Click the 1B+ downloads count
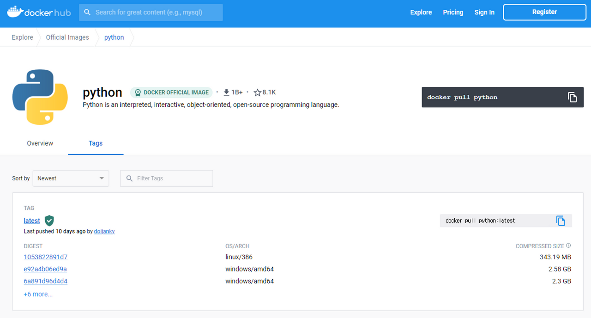The width and height of the screenshot is (591, 318). click(237, 92)
